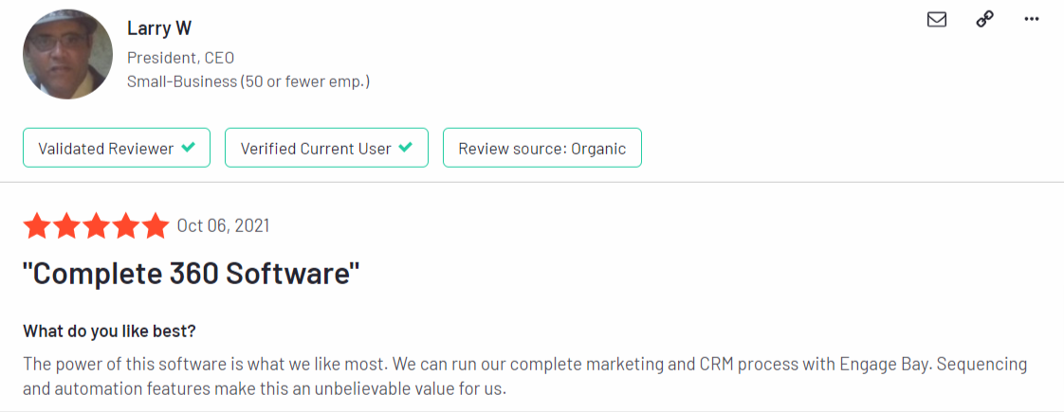Click the first rating star
Viewport: 1064px width, 412px height.
tap(38, 226)
